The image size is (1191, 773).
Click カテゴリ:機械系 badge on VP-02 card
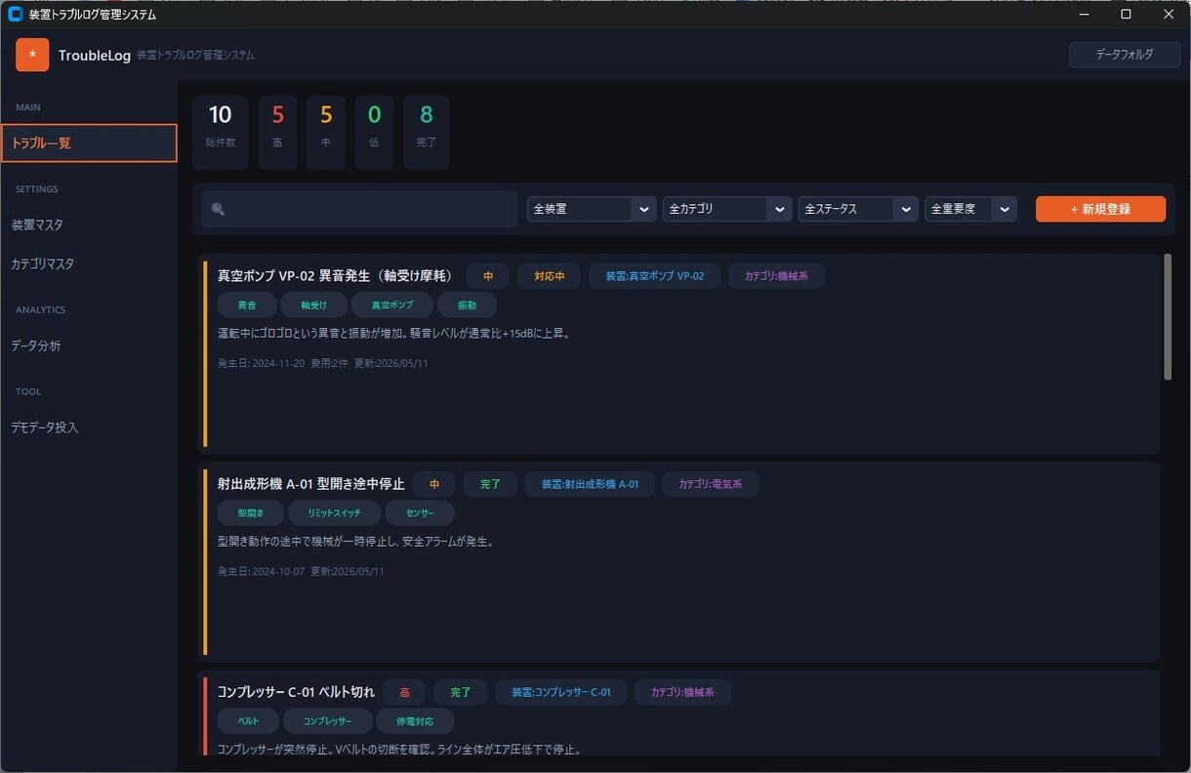[776, 276]
